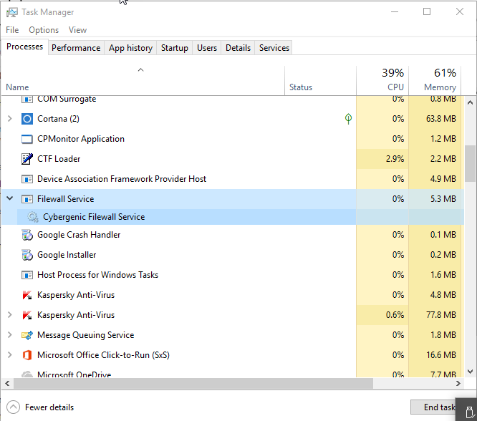
Task: Click the Cortana process icon
Action: [26, 119]
